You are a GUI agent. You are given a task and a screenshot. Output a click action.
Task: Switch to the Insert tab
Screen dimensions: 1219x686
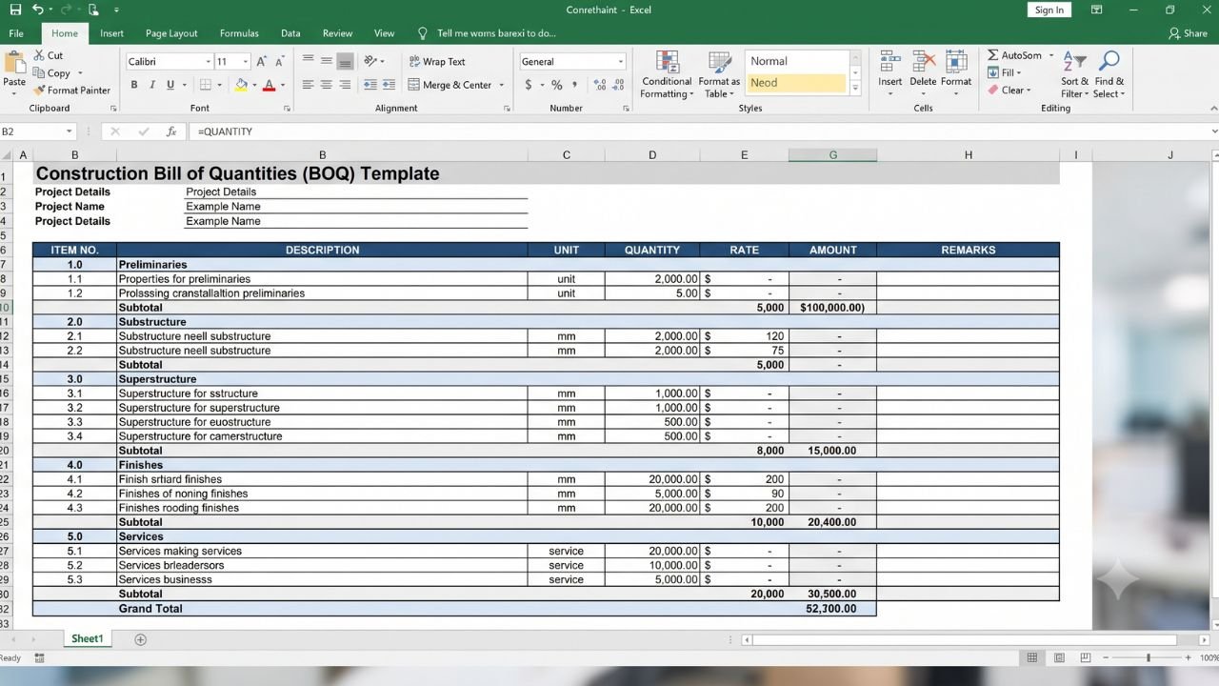tap(111, 33)
